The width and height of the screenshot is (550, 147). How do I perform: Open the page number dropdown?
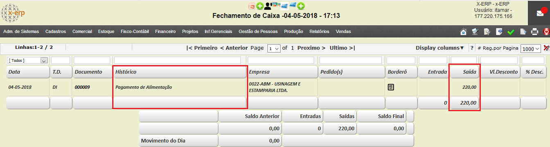274,48
